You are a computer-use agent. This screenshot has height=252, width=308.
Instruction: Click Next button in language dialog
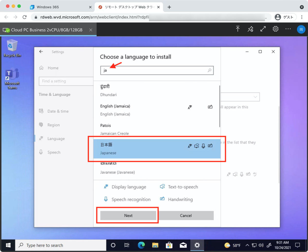[x=128, y=216]
